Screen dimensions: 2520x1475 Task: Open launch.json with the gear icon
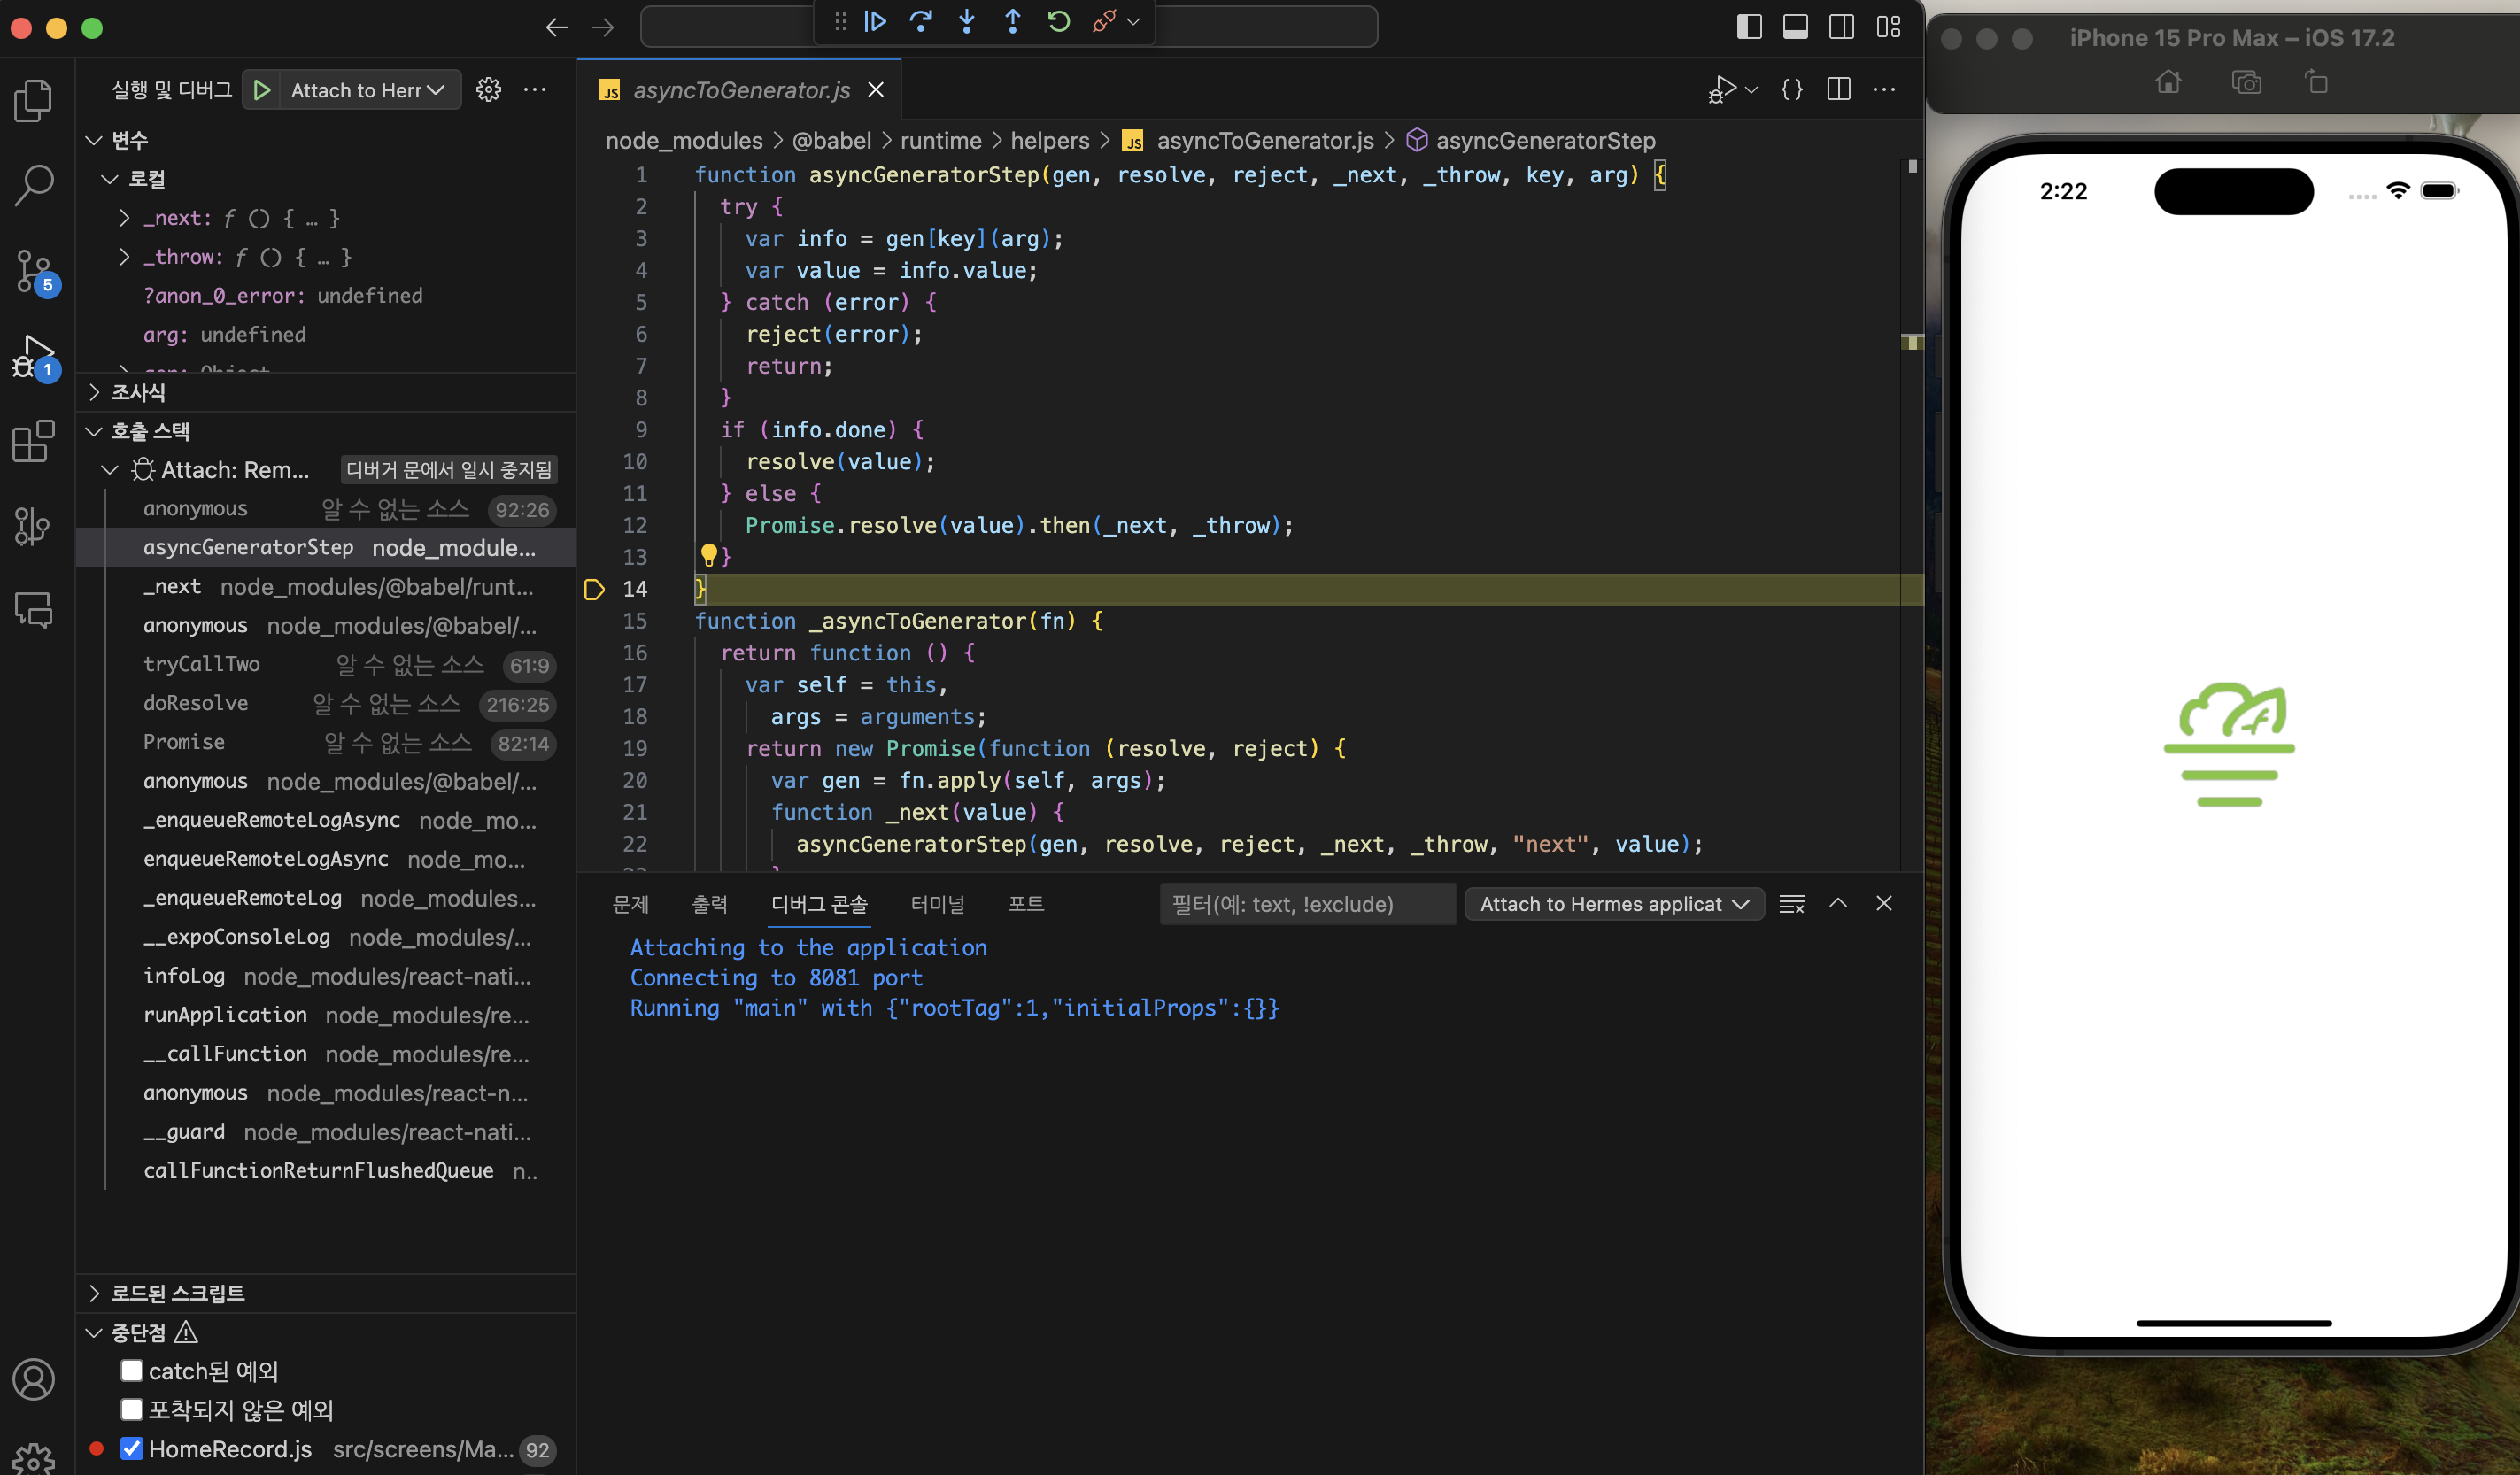click(488, 90)
